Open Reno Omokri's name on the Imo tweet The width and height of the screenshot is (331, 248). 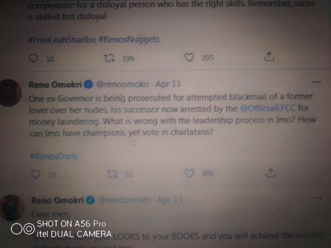[55, 85]
